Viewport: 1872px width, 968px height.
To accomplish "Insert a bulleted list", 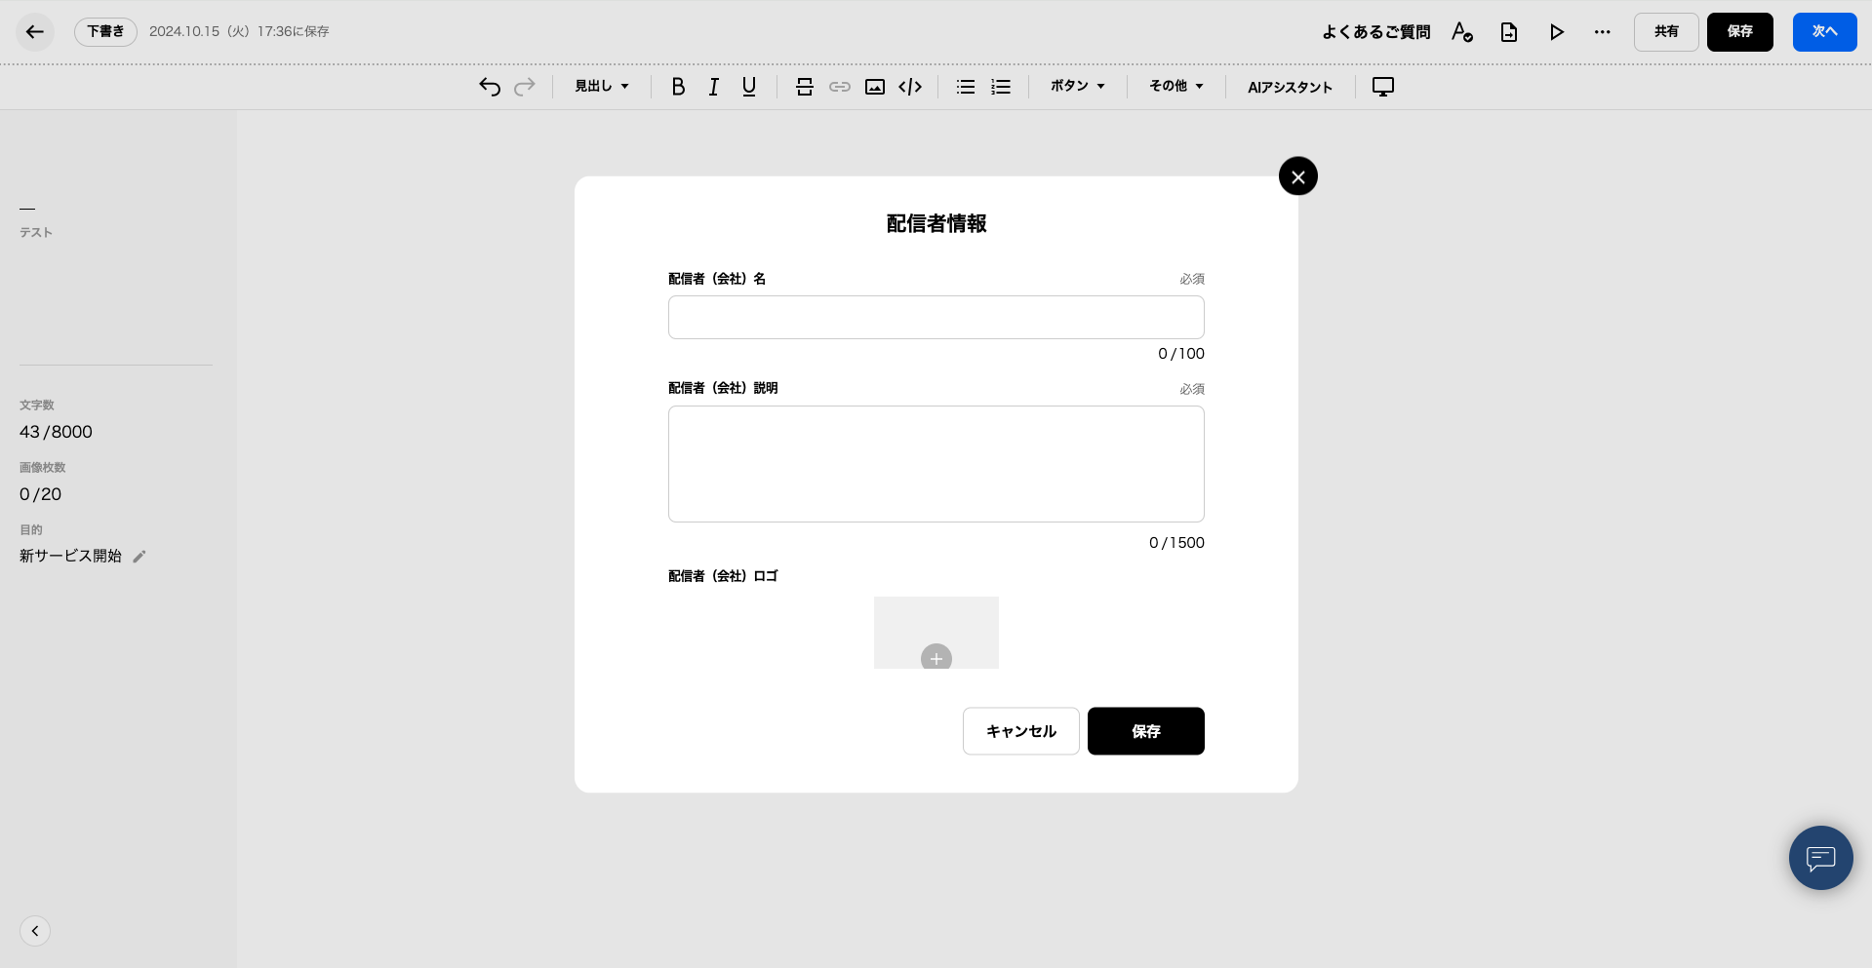I will [966, 87].
